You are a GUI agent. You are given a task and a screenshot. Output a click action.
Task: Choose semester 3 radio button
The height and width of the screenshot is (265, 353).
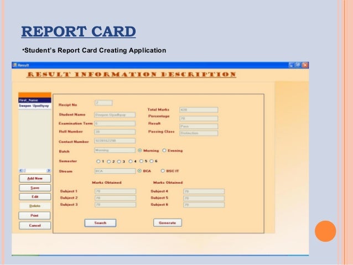pyautogui.click(x=119, y=162)
